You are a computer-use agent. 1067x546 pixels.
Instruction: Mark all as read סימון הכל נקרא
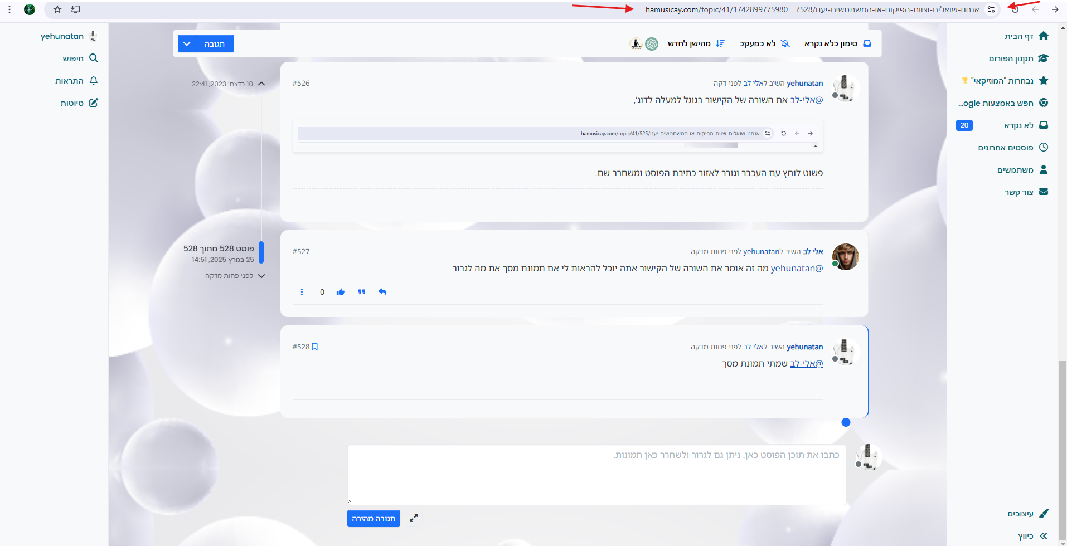click(x=838, y=43)
